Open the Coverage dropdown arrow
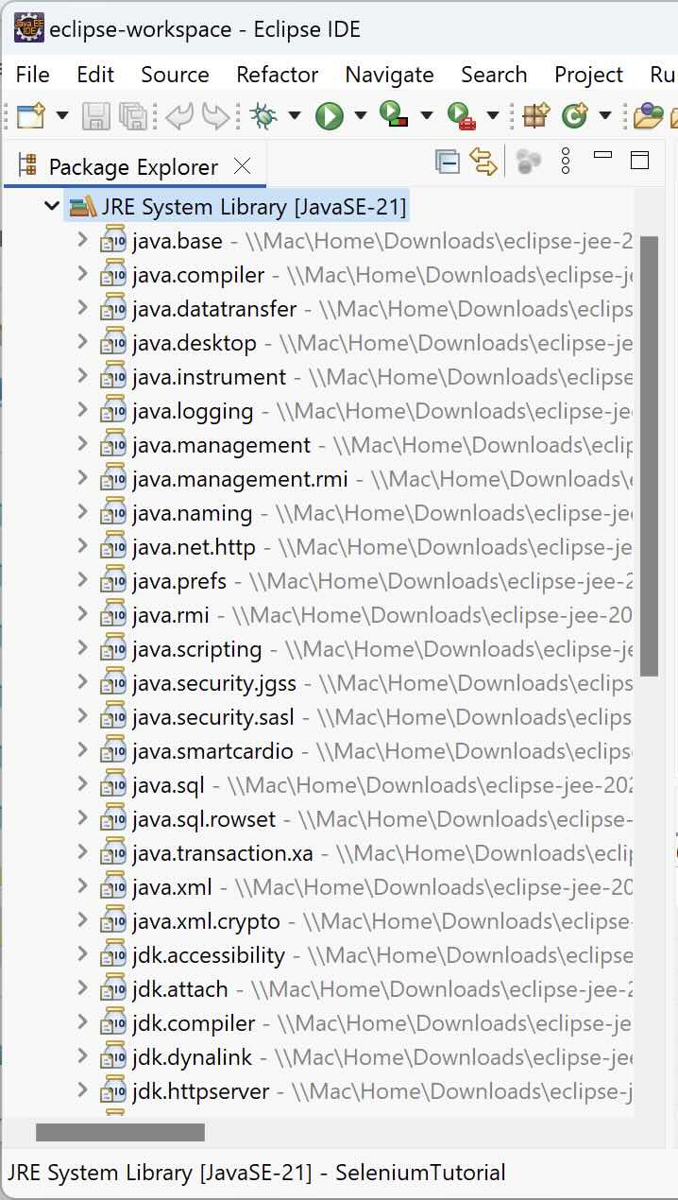Image resolution: width=678 pixels, height=1200 pixels. coord(426,116)
